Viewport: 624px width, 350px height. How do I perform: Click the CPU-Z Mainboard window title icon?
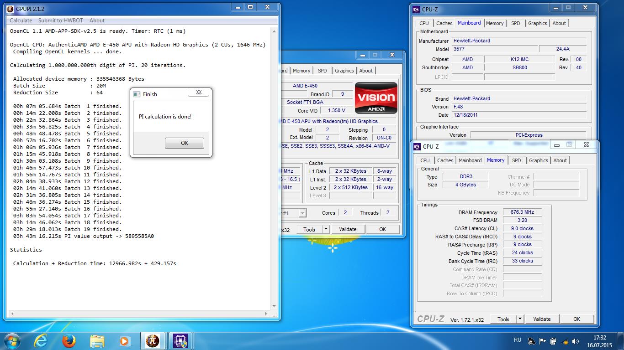click(x=416, y=9)
